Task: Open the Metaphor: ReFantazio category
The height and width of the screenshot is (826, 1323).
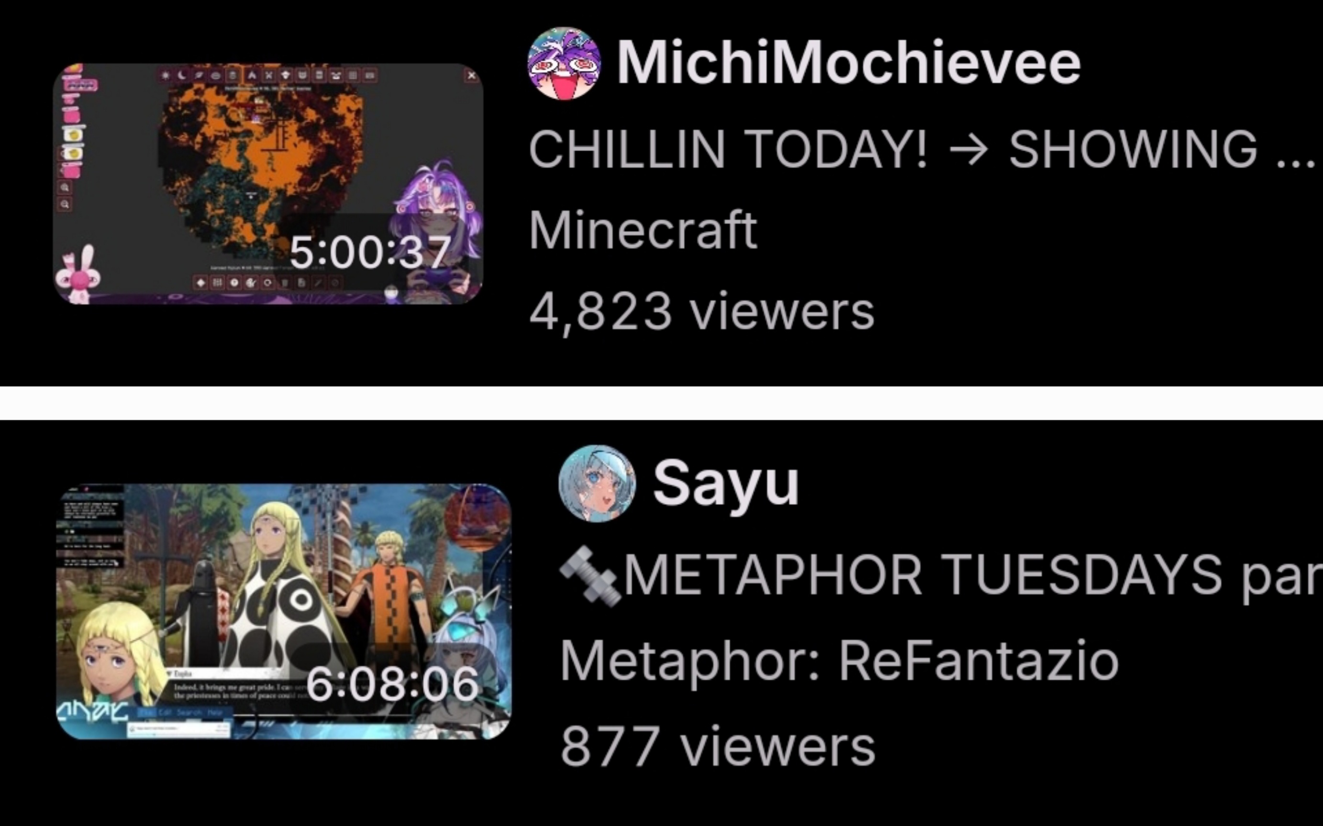Action: pyautogui.click(x=839, y=662)
